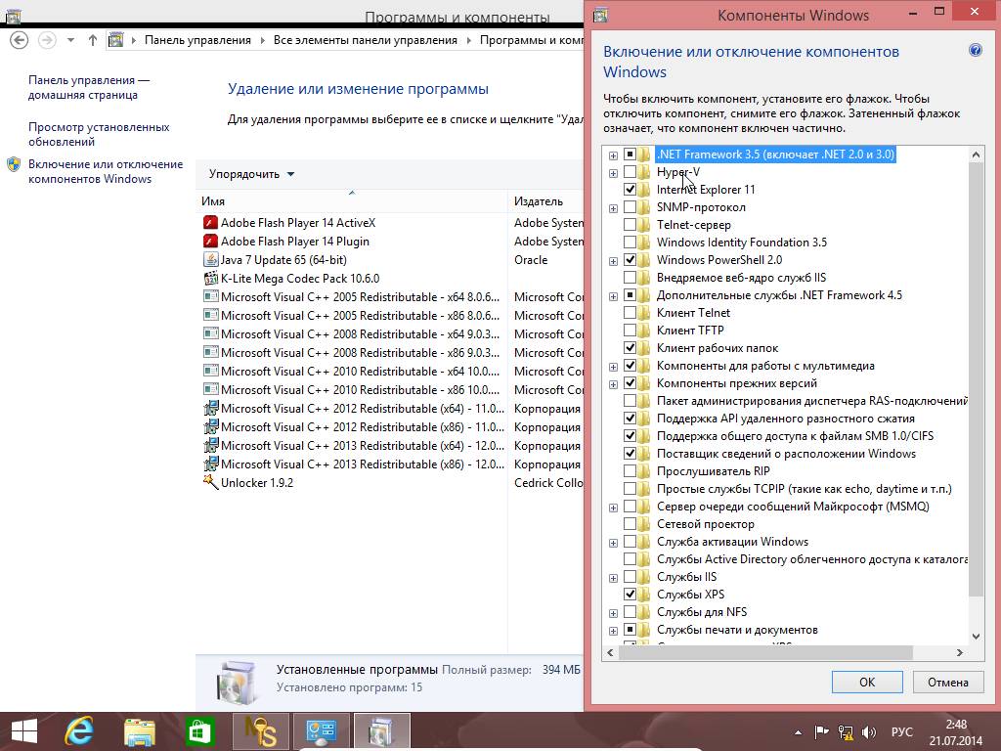
Task: Open Internet Explorer from the taskbar
Action: (x=79, y=730)
